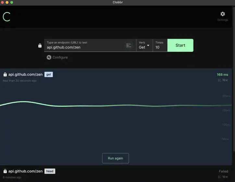Image resolution: width=235 pixels, height=182 pixels.
Task: Click the 150ms chart axis label
Action: 226,110
